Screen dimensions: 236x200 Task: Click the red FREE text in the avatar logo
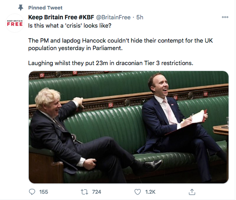pos(15,24)
